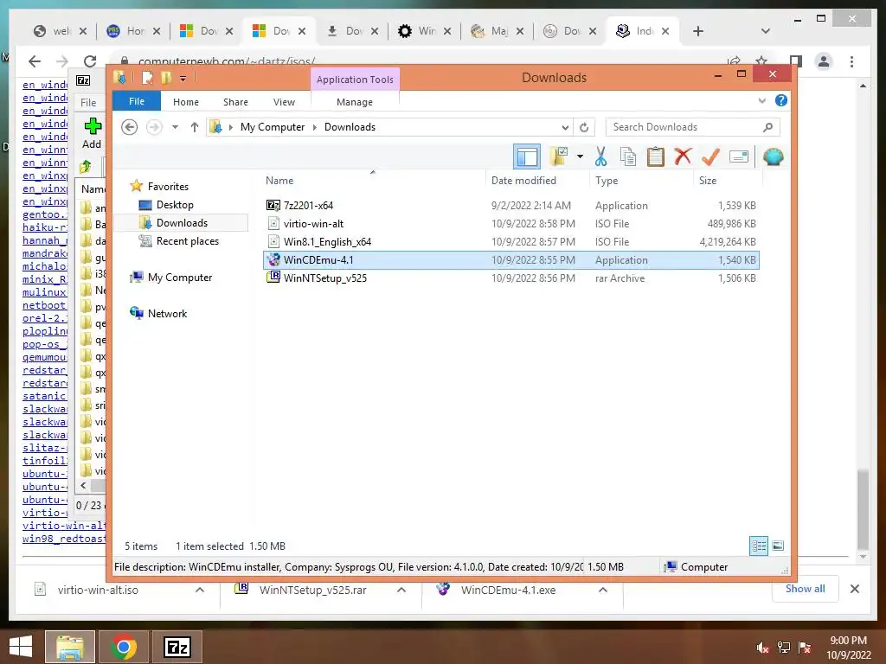Click Show all downloads button
Viewport: 886px width, 664px height.
click(x=806, y=589)
